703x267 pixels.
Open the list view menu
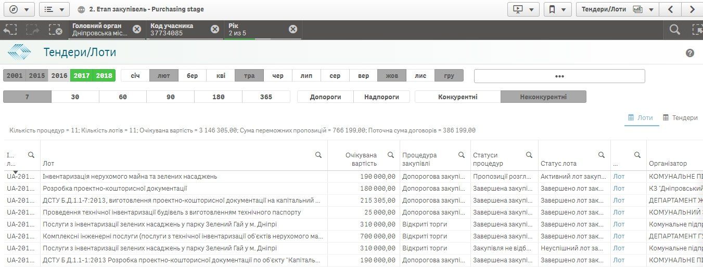(54, 9)
